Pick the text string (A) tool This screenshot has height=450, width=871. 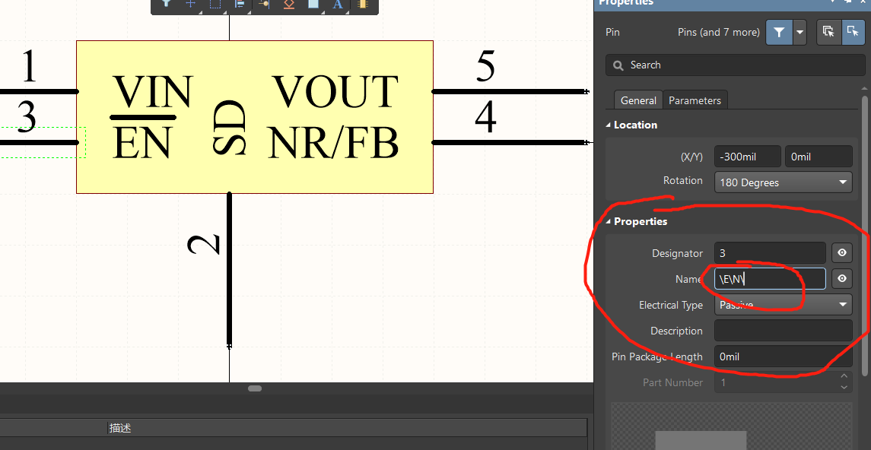click(338, 4)
